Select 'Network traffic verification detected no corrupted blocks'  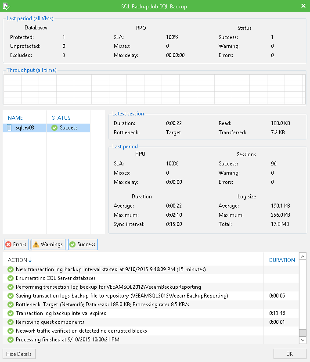[151, 331]
